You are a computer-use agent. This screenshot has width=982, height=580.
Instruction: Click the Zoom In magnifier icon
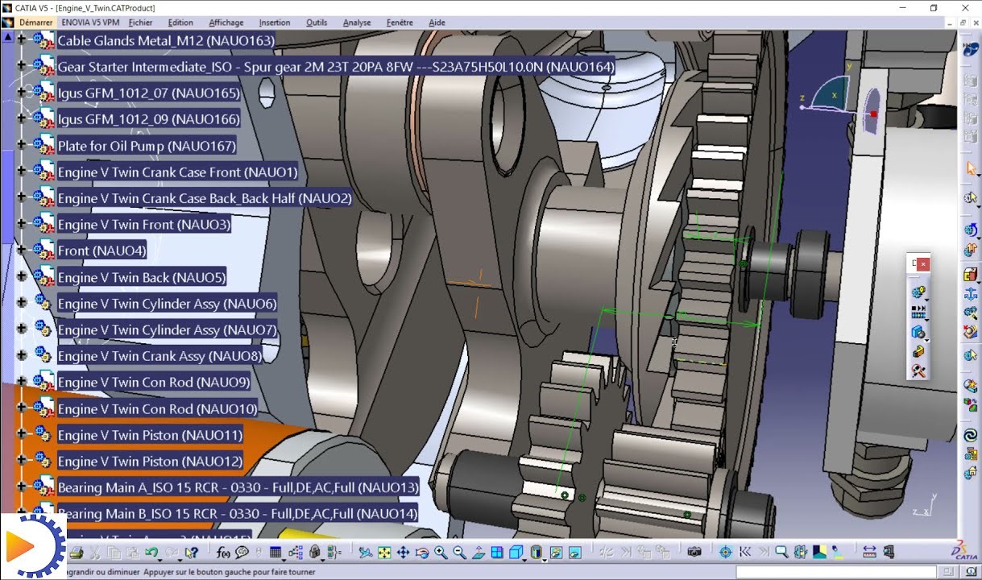[x=441, y=553]
